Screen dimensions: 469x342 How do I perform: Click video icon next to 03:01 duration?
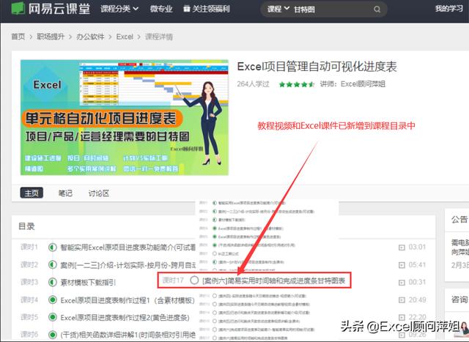[x=402, y=248]
